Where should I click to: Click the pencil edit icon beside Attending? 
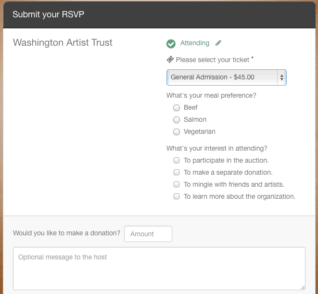pyautogui.click(x=218, y=43)
